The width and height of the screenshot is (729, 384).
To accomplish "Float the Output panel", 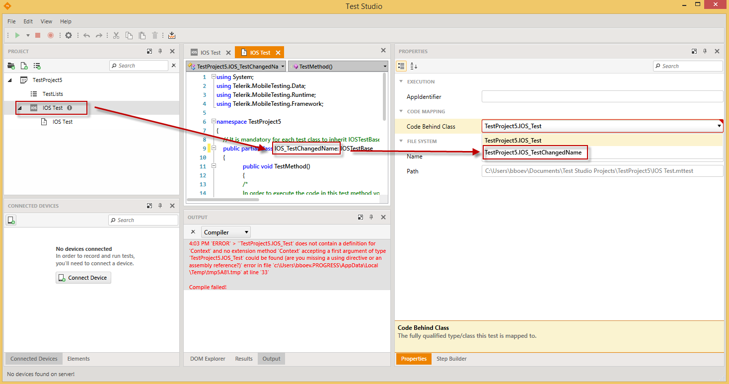I will [361, 217].
